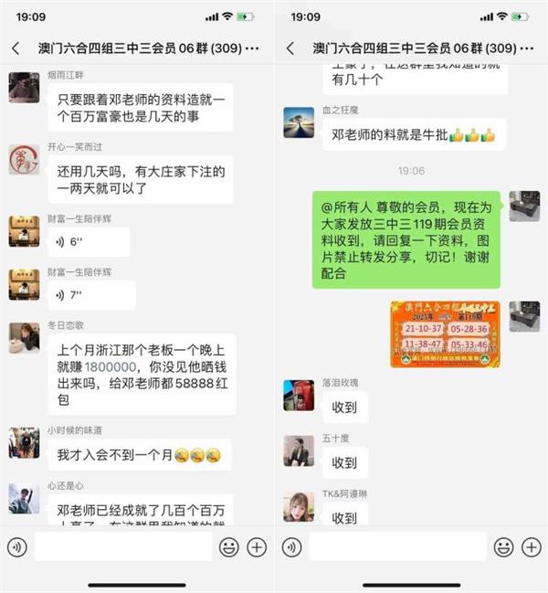Play the 7-second voice message
This screenshot has height=593, width=548.
coord(92,295)
